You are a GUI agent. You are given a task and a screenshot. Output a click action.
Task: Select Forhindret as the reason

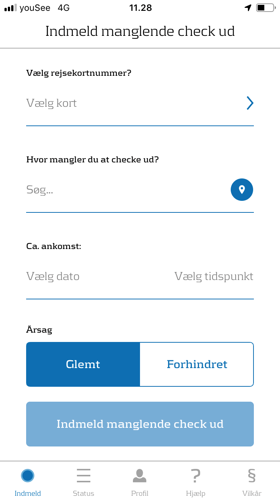pos(197,364)
